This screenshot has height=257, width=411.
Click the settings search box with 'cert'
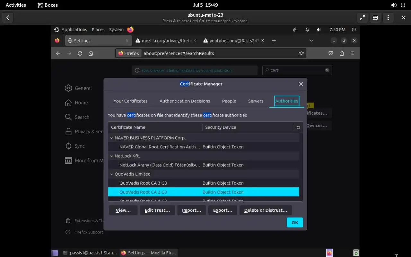[x=297, y=70]
